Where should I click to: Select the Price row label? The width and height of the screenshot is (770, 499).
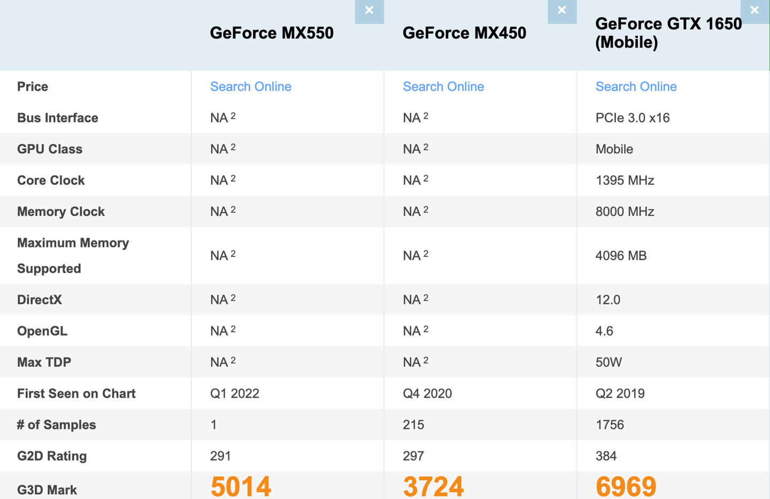coord(32,86)
